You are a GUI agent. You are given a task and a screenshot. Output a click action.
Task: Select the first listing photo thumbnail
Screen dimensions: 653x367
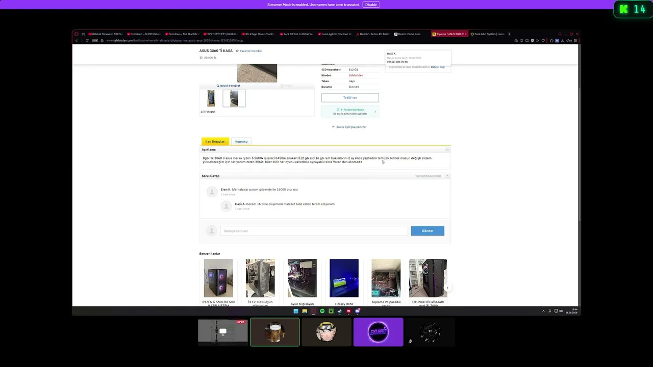tap(211, 98)
